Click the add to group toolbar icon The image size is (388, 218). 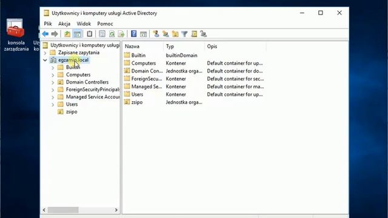[x=203, y=34]
